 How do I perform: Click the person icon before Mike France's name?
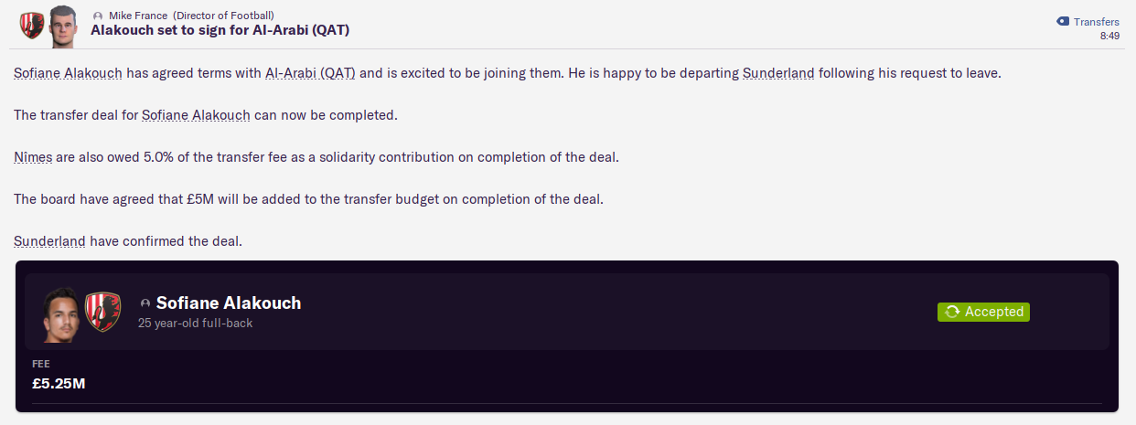pyautogui.click(x=98, y=16)
